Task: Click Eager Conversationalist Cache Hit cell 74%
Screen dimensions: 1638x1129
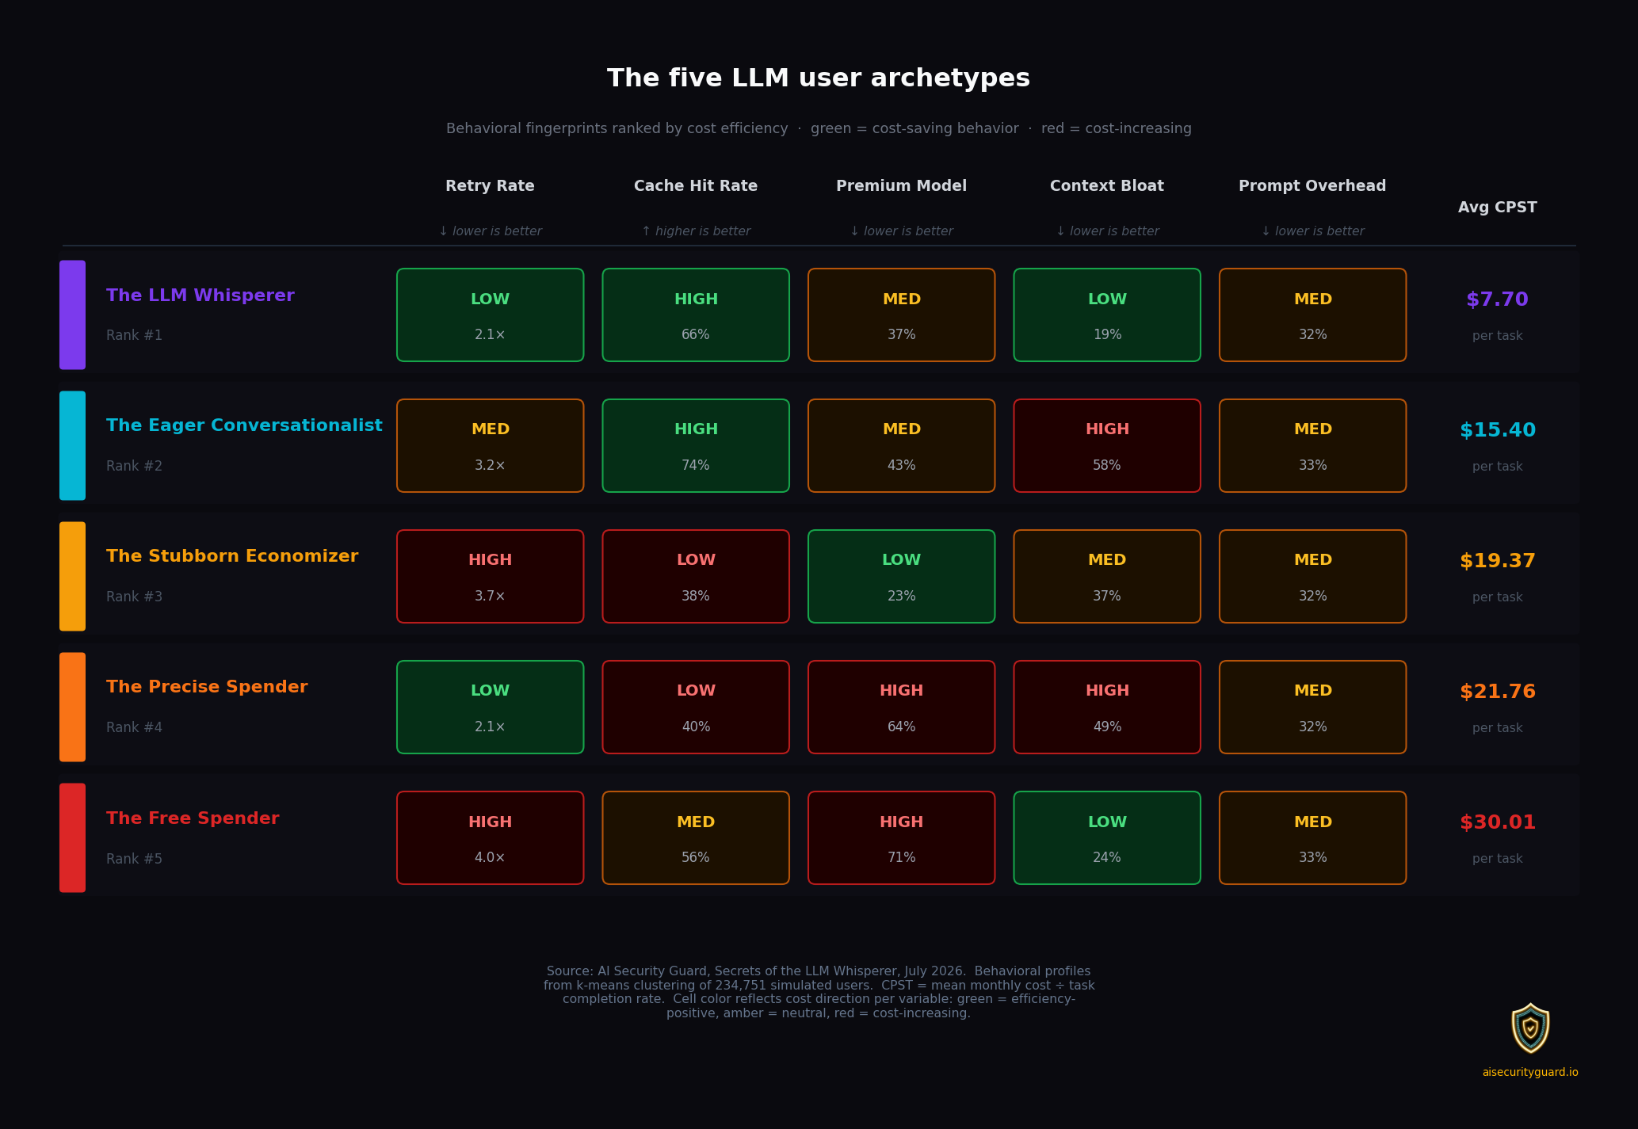Action: (696, 445)
